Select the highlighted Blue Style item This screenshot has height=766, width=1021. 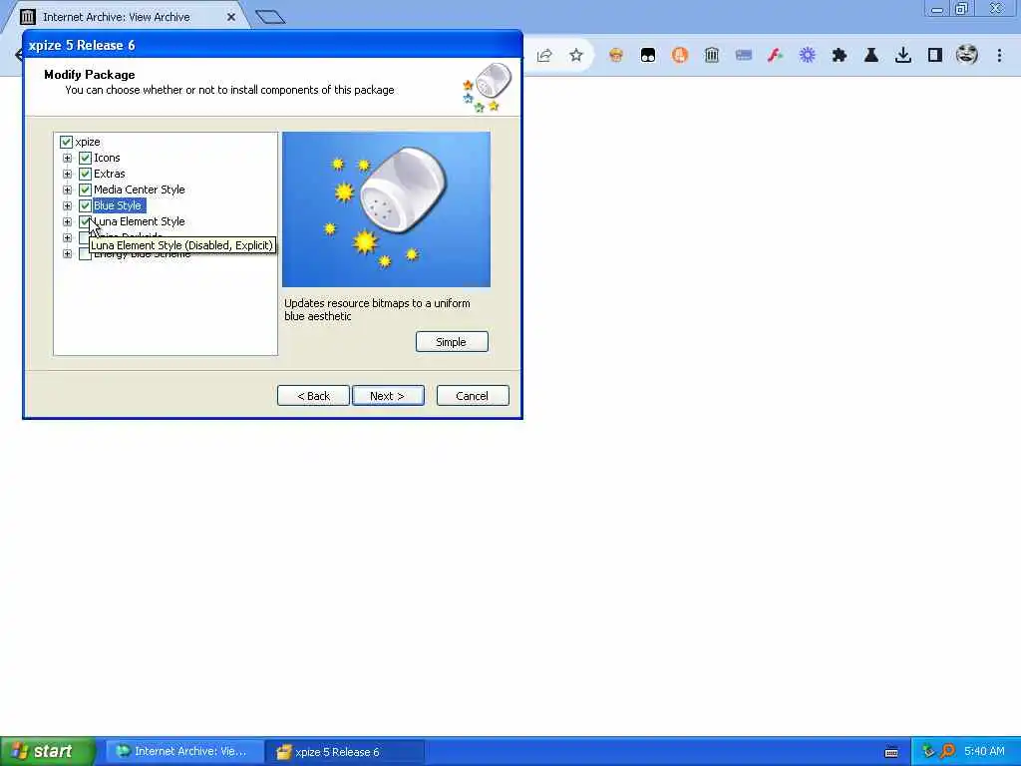click(119, 205)
